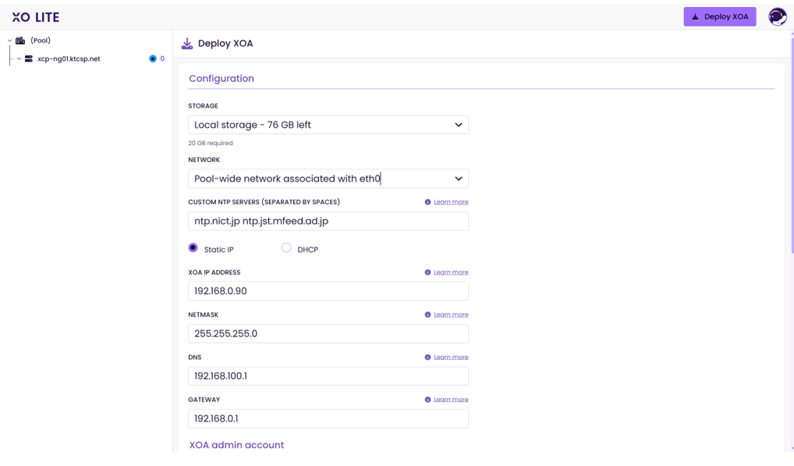This screenshot has height=466, width=794.
Task: Click the Deploy XOA button
Action: pos(719,16)
